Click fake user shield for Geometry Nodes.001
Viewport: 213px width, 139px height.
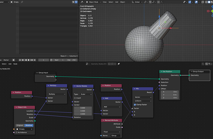tap(109, 64)
